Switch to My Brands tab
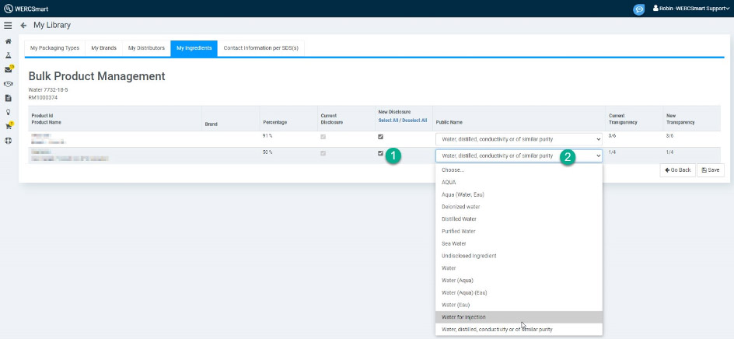The width and height of the screenshot is (734, 339). (104, 47)
